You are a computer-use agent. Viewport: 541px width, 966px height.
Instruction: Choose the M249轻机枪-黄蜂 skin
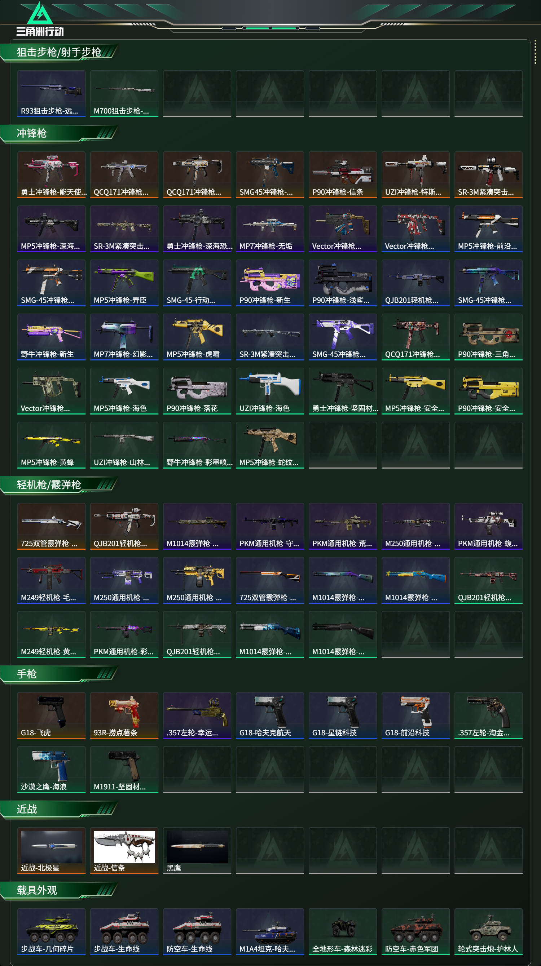[x=52, y=634]
